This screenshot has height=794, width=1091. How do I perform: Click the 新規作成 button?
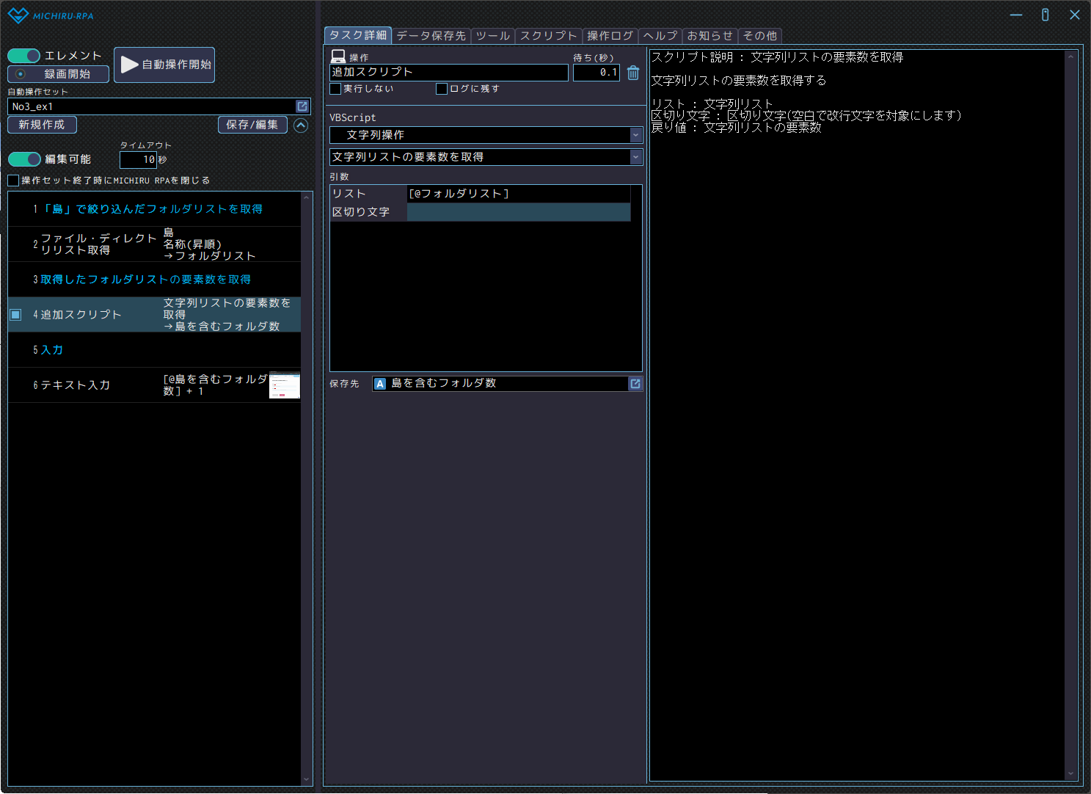point(42,125)
